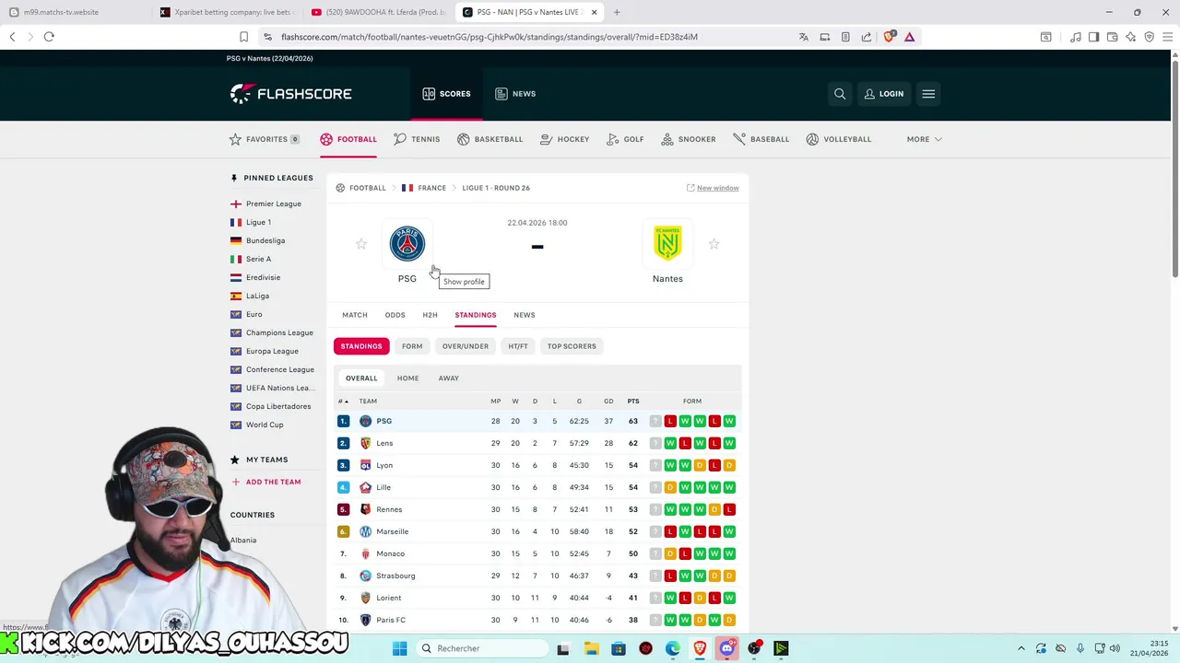This screenshot has width=1180, height=663.
Task: Switch to the match News tab
Action: [524, 315]
